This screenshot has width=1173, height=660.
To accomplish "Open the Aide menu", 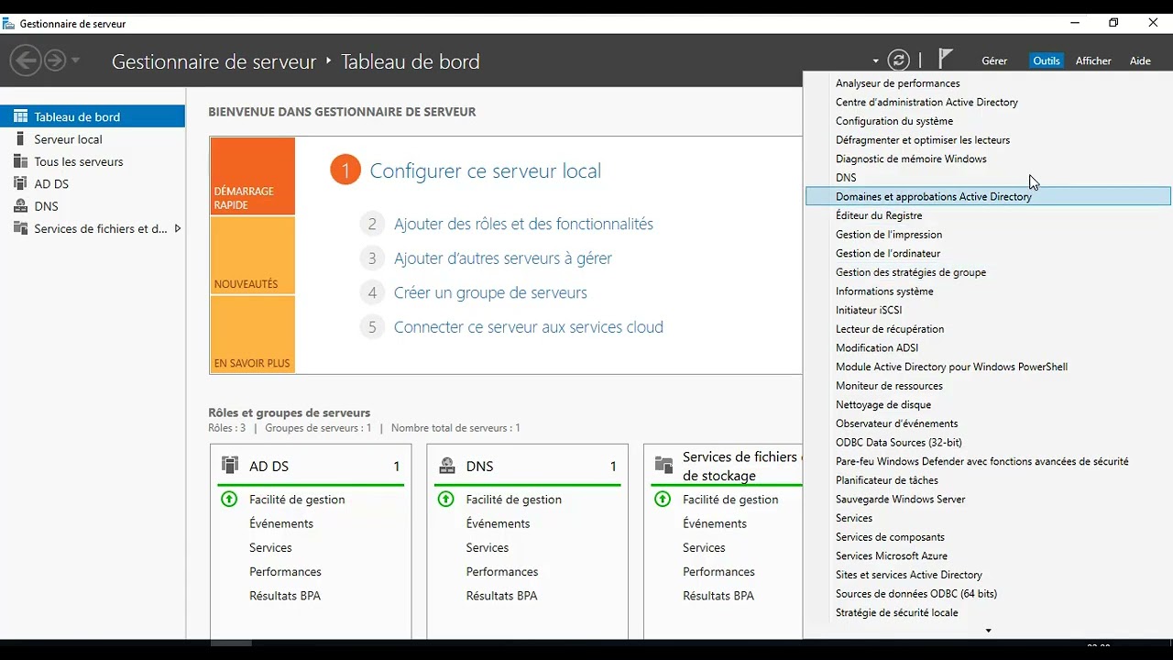I will tap(1140, 61).
